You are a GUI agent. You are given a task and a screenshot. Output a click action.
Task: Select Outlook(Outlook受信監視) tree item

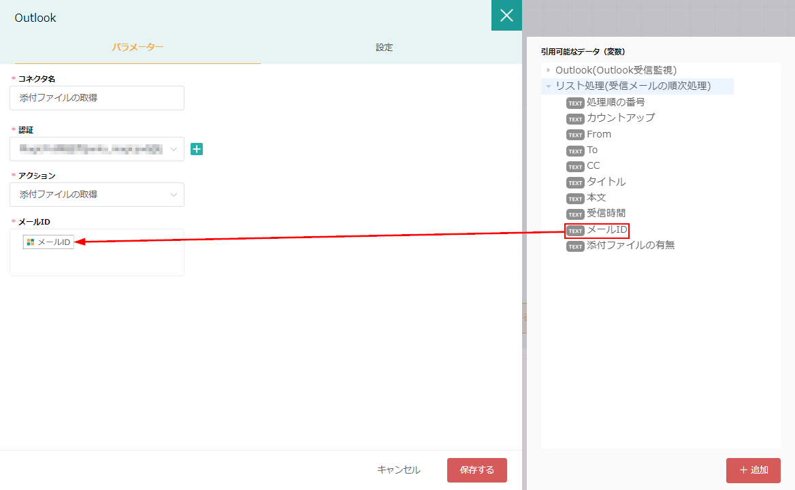616,70
